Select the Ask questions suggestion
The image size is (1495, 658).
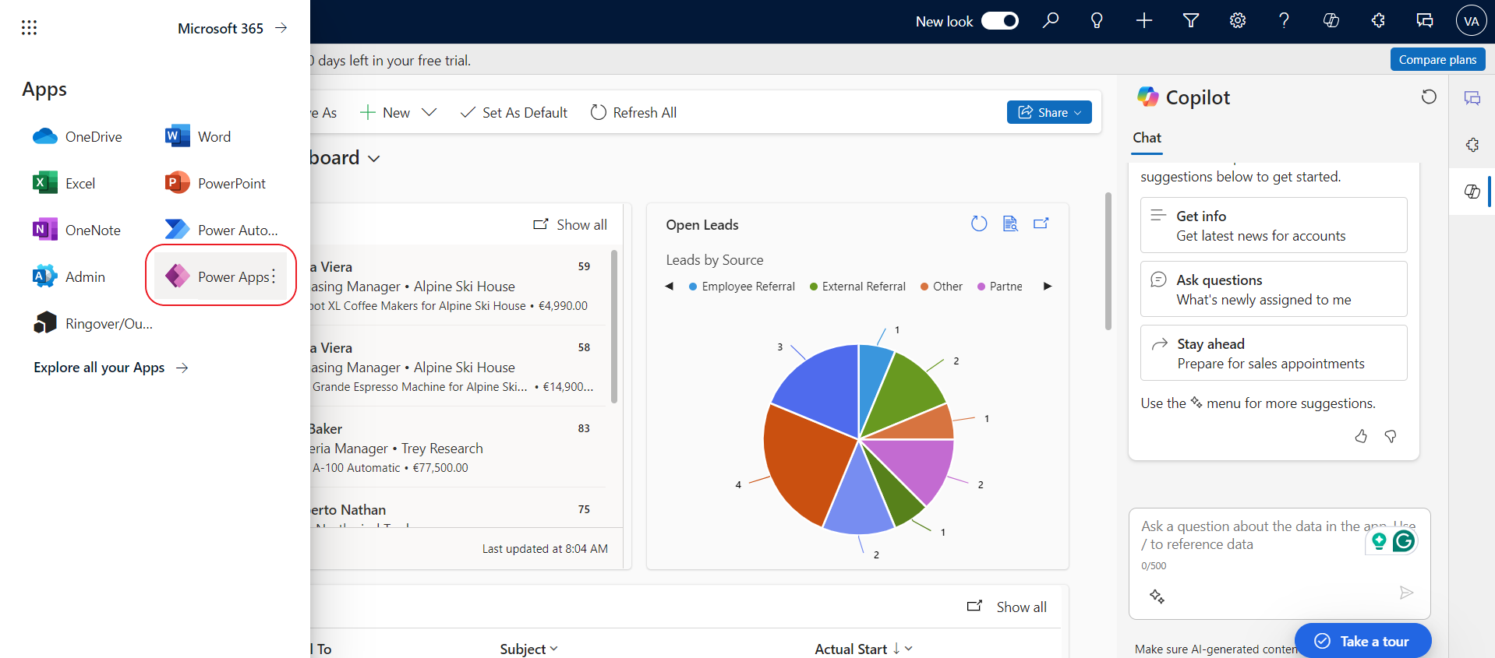[1274, 289]
